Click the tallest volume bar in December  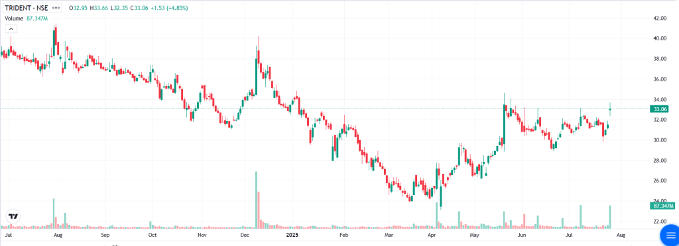coord(256,200)
